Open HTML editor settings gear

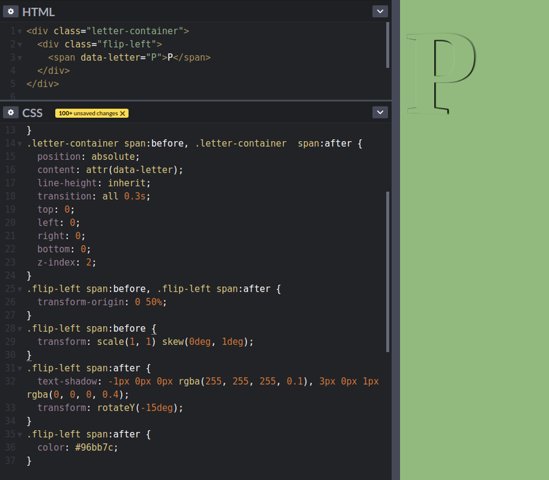click(x=11, y=11)
